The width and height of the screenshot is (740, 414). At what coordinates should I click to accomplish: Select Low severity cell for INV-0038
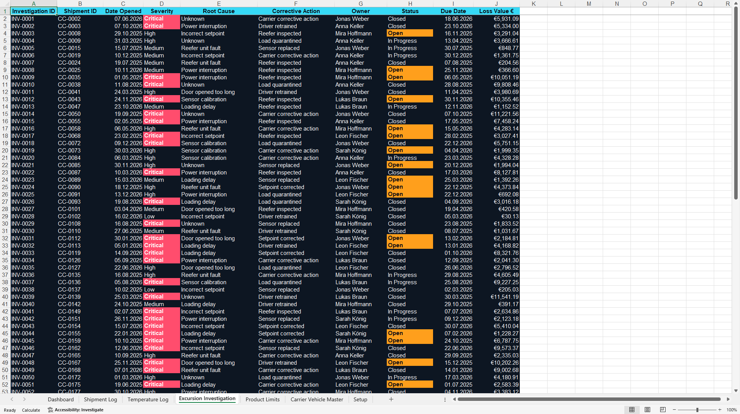tap(162, 290)
